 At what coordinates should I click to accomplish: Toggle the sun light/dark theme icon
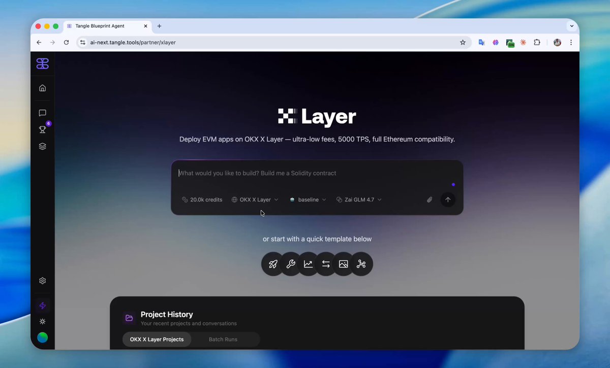(x=43, y=321)
